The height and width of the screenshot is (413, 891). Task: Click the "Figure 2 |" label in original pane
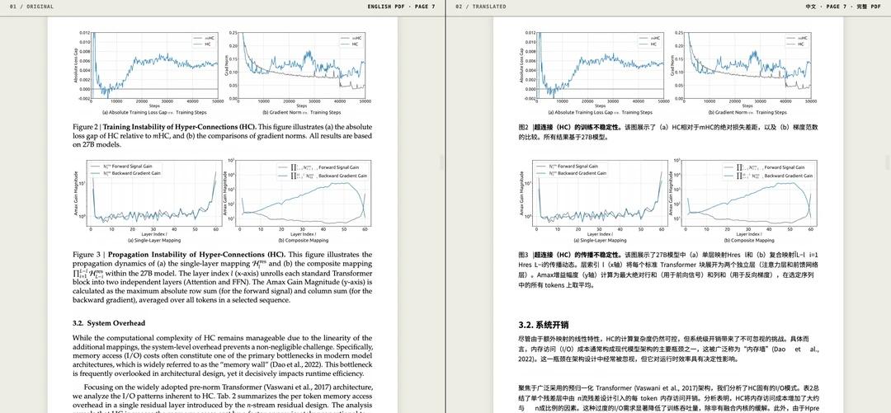pyautogui.click(x=87, y=127)
